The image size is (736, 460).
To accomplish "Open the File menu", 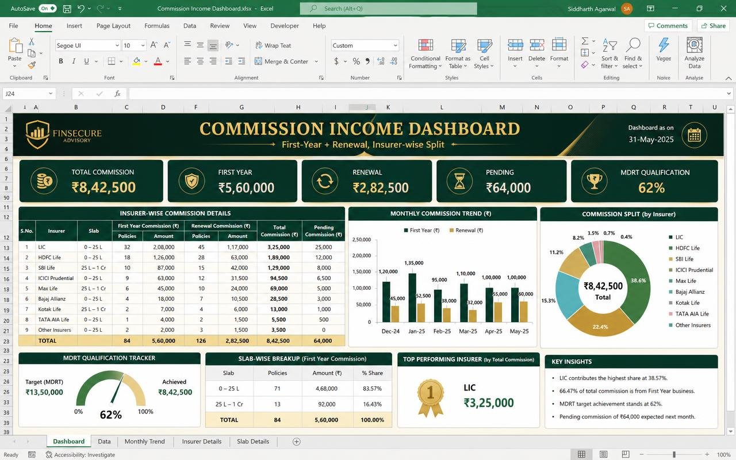I will coord(13,26).
